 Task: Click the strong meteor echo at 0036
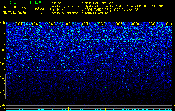[x=105, y=88]
